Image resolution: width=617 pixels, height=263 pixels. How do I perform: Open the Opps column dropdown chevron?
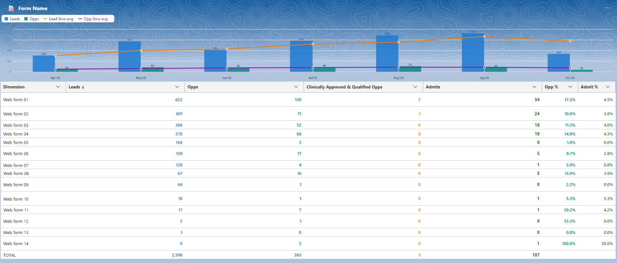coord(296,87)
